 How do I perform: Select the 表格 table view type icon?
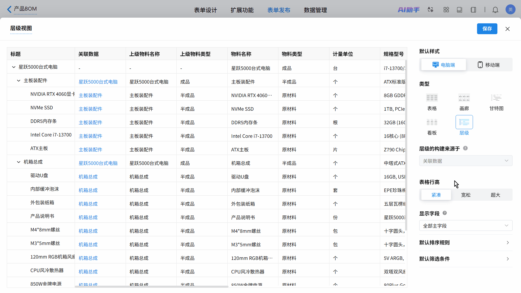click(x=432, y=98)
